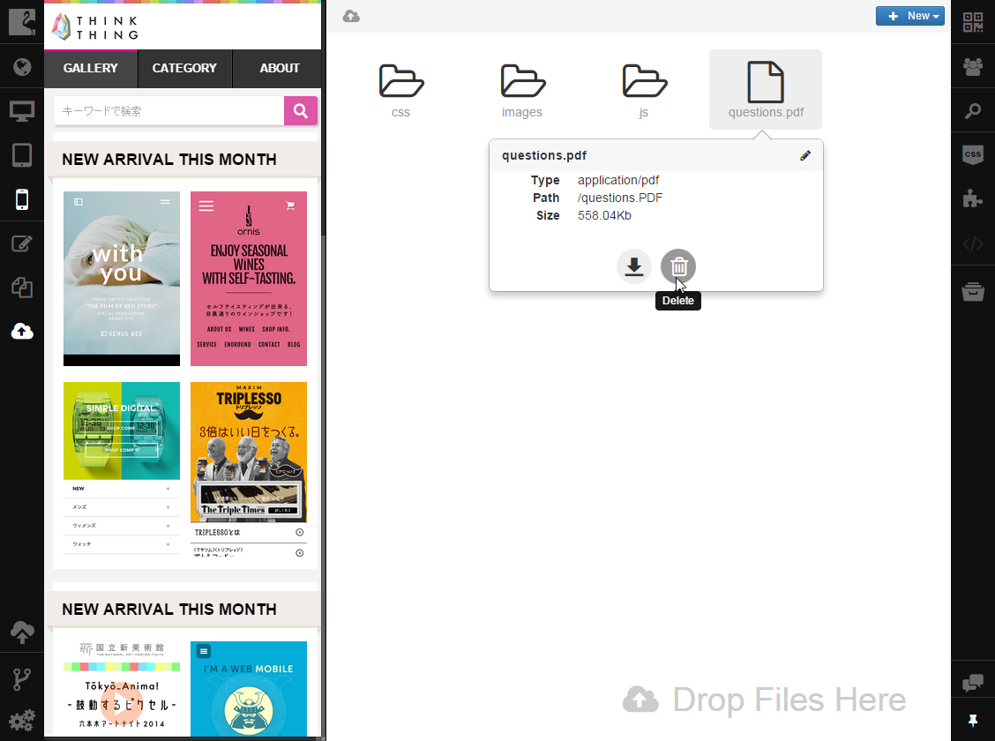
Task: Open the globe browser icon
Action: (21, 67)
